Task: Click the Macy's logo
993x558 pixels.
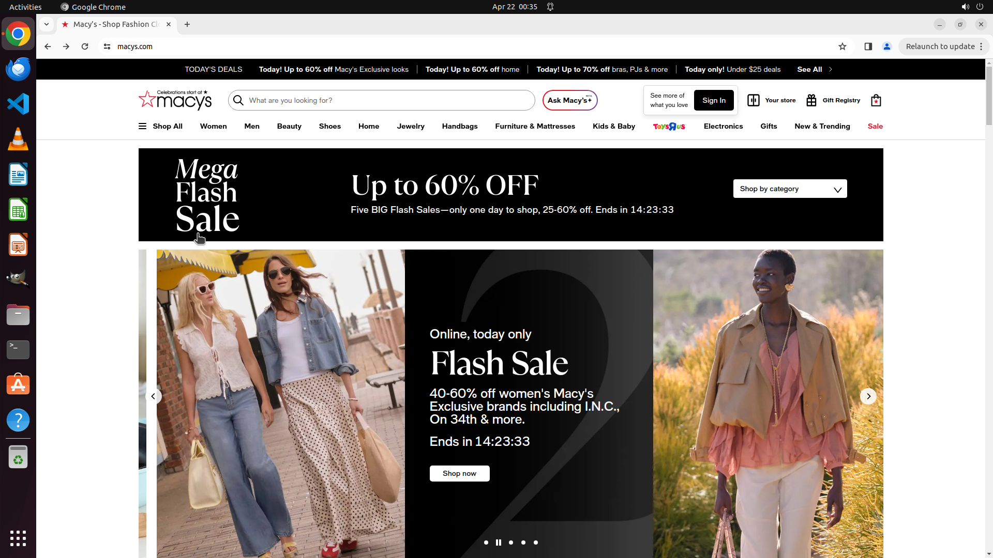Action: (175, 100)
